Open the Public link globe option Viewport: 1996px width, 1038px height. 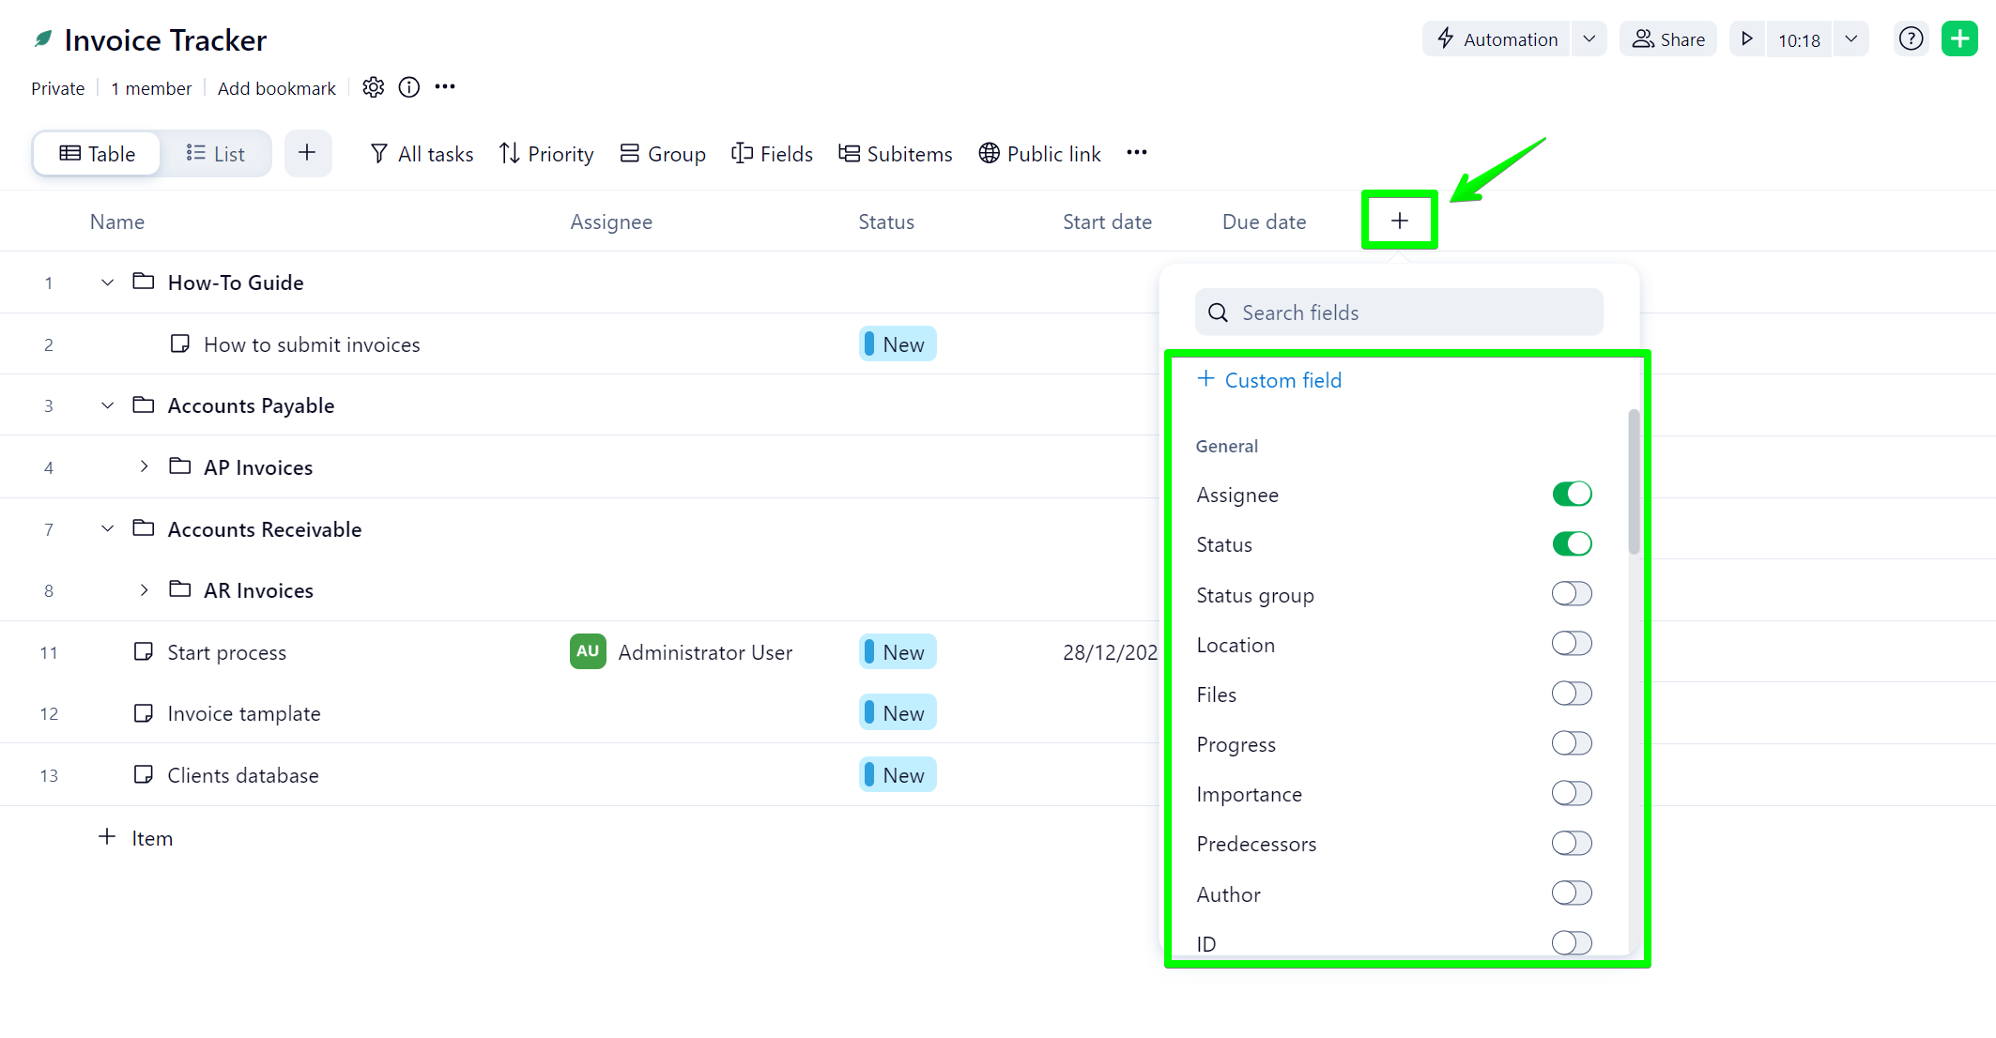1039,154
